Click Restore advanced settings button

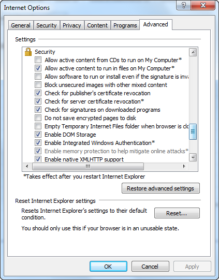(x=160, y=188)
